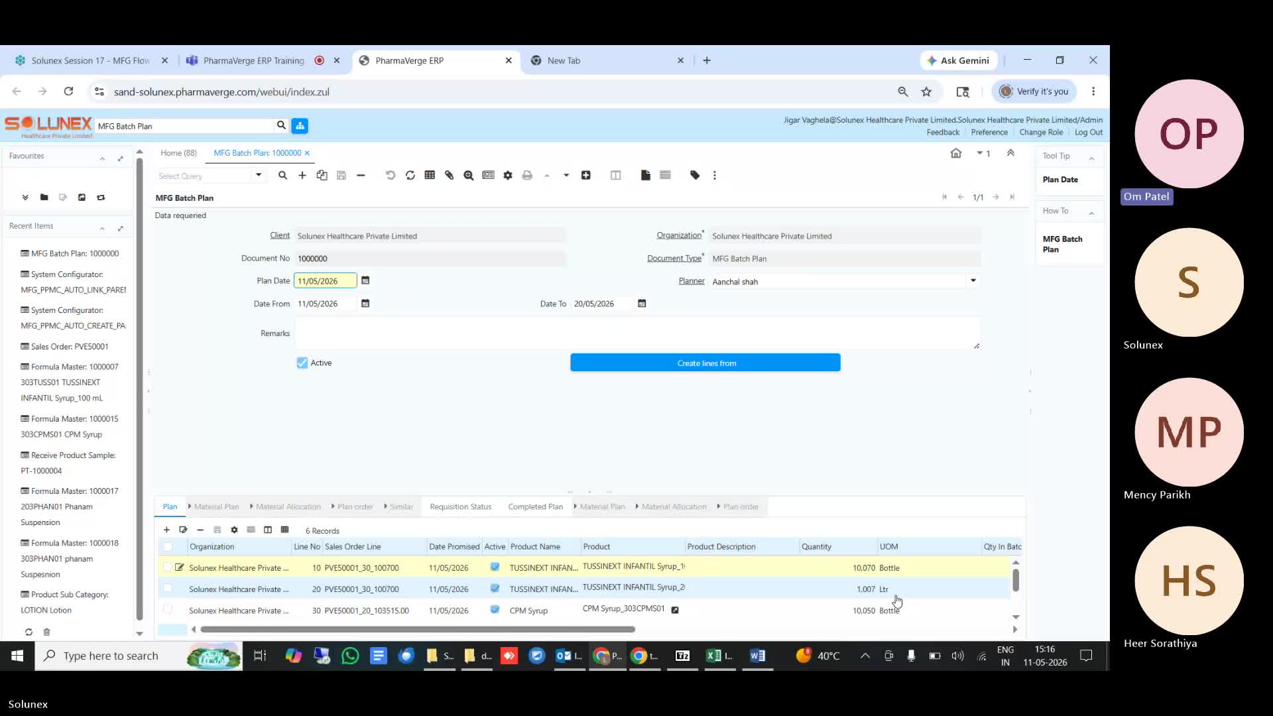Select the Plan detail tab

tap(170, 507)
